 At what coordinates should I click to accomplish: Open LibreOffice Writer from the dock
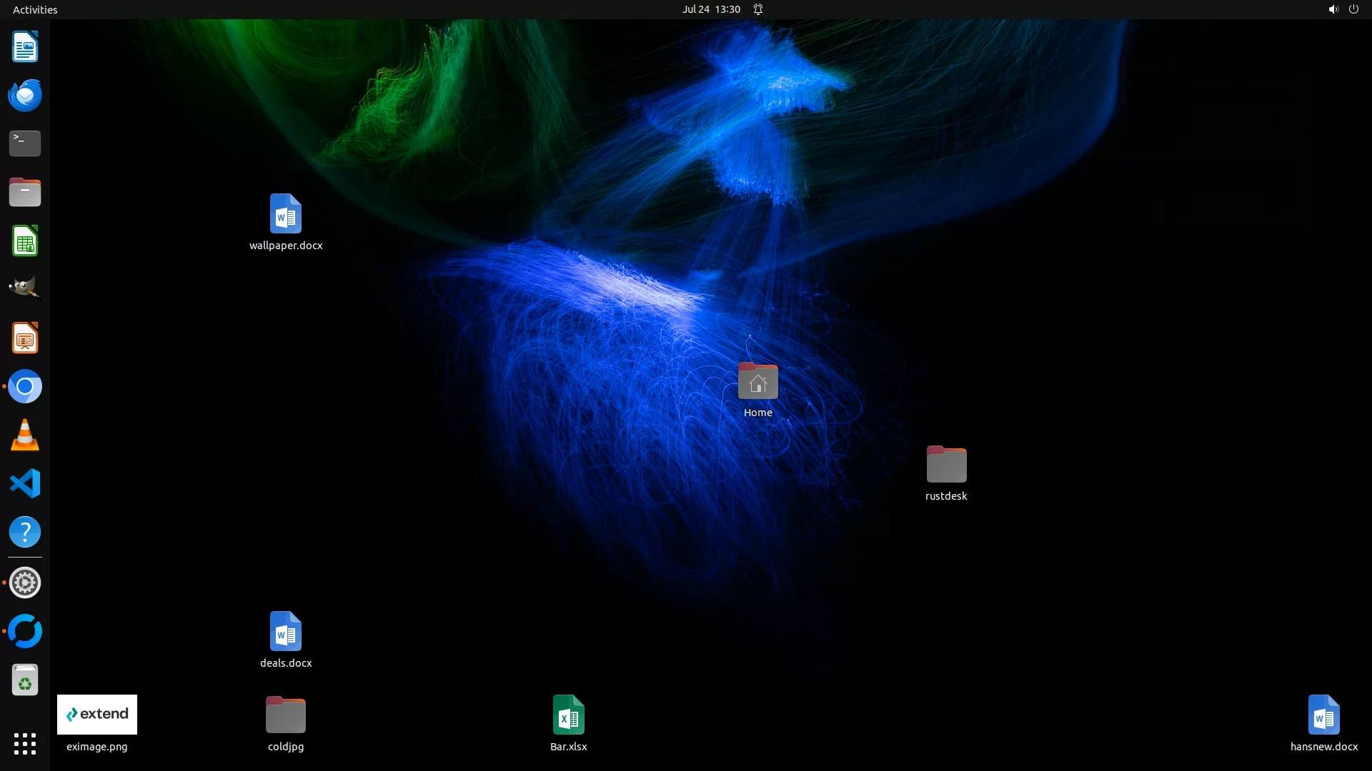tap(25, 47)
